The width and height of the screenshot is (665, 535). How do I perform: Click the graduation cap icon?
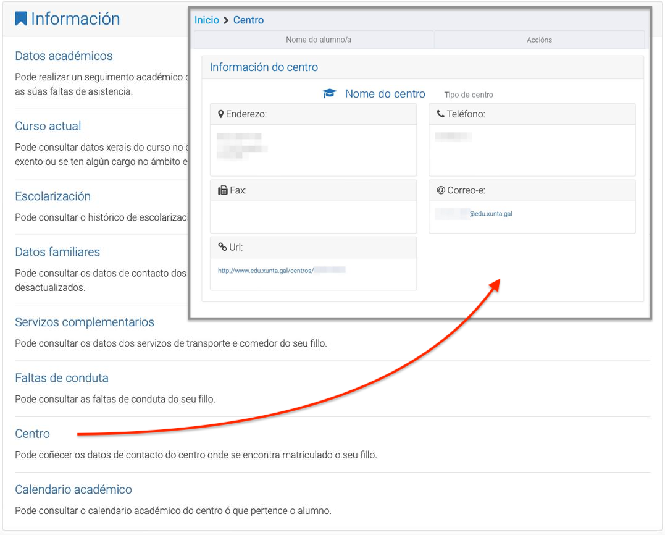tap(330, 94)
